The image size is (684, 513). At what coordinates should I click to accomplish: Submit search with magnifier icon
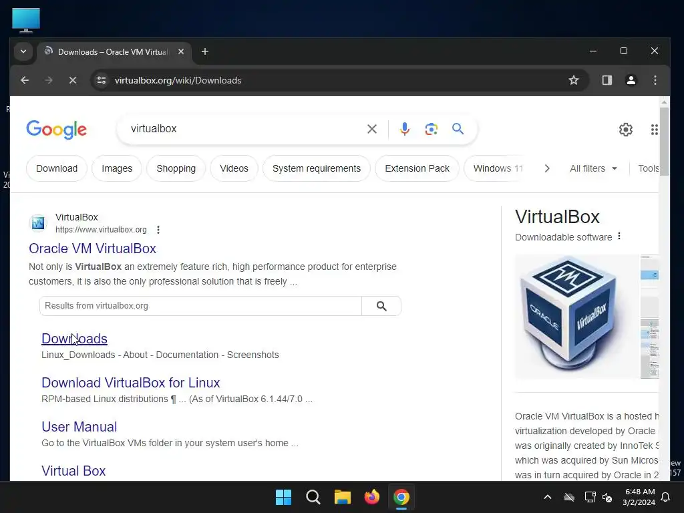pyautogui.click(x=458, y=129)
